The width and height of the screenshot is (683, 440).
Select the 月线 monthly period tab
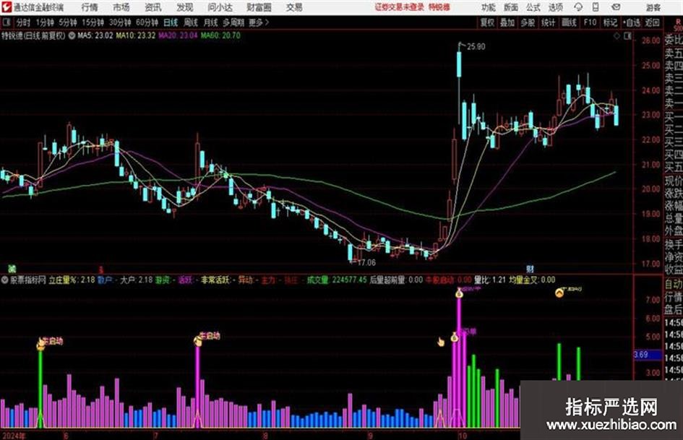210,22
